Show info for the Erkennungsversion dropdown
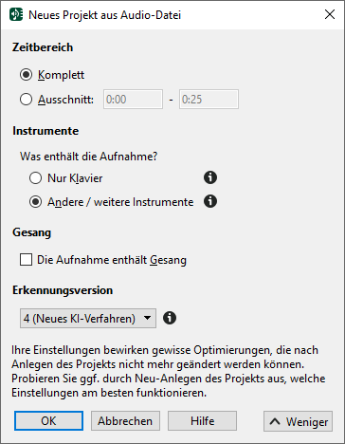This screenshot has width=345, height=444. pyautogui.click(x=170, y=318)
